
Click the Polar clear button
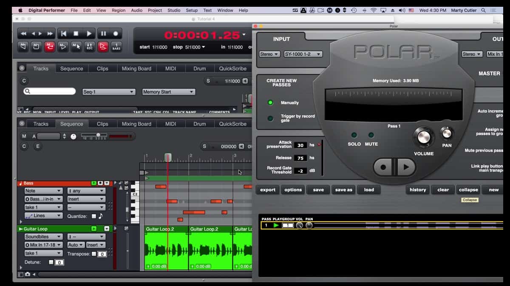tap(443, 190)
